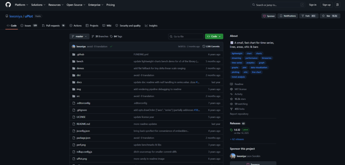Select the lightweight topic tag
The image size is (345, 165).
tap(237, 54)
